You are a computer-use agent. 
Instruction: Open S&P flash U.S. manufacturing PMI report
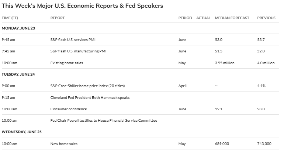[78, 51]
